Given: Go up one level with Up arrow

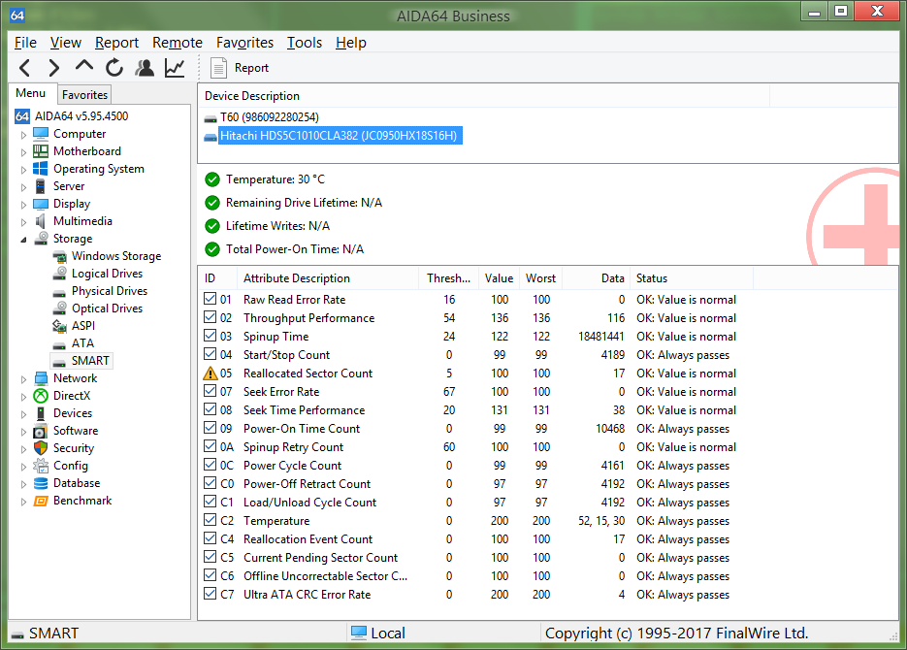Looking at the screenshot, I should tap(84, 68).
